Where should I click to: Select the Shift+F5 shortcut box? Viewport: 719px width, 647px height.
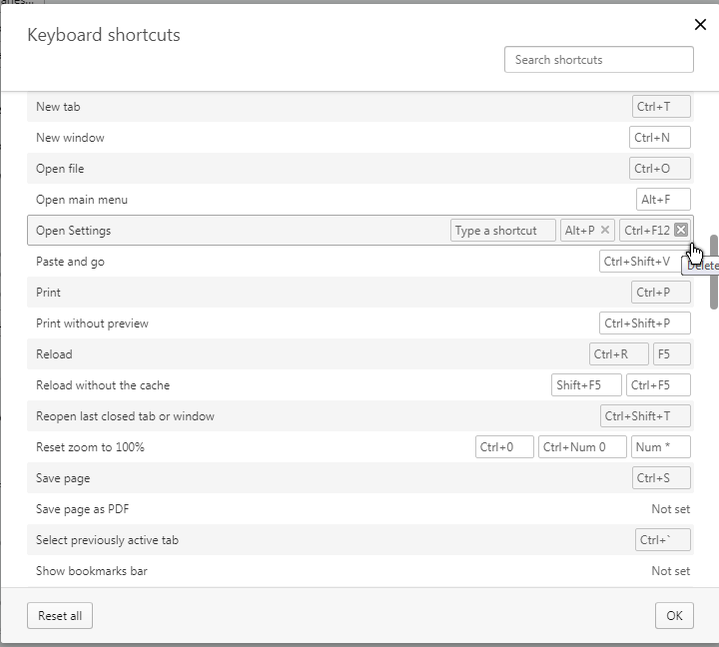tap(586, 385)
